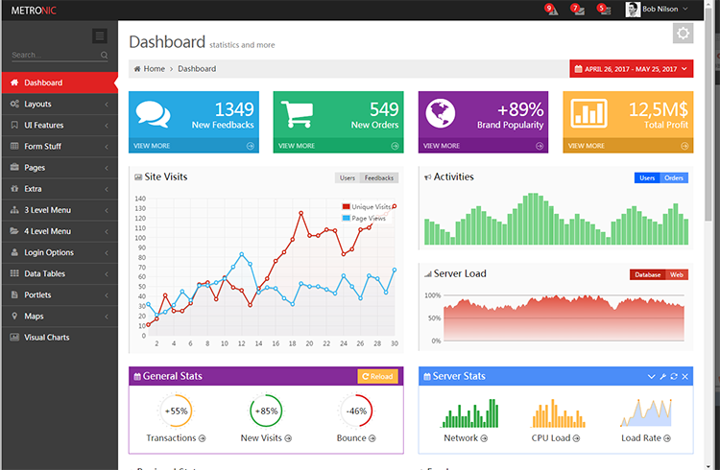
Task: Click the settings gear icon below the header
Action: pyautogui.click(x=683, y=34)
